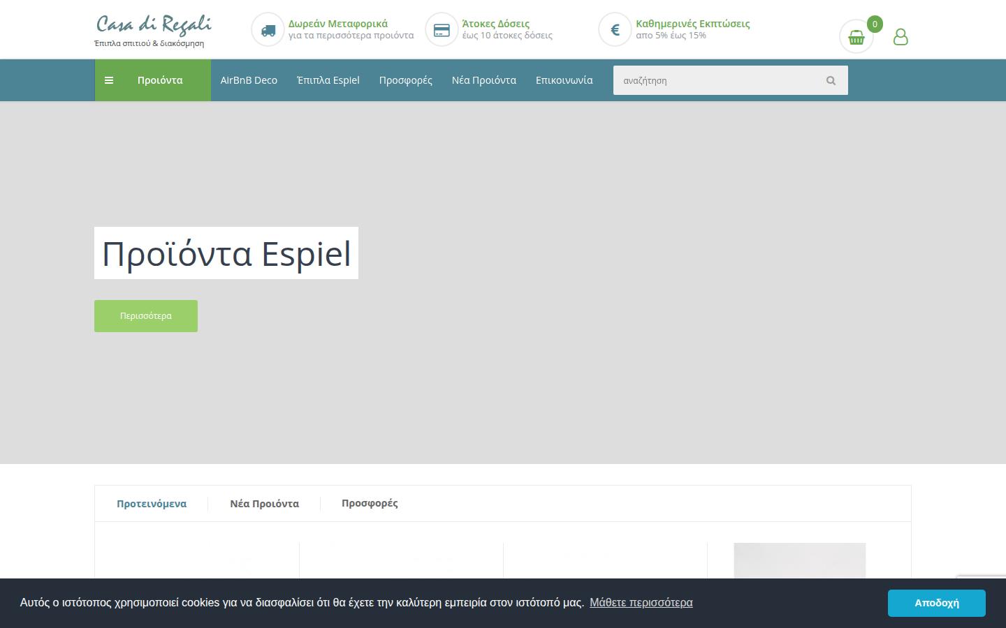This screenshot has height=628, width=1006.
Task: Open AirBnB Deco menu item
Action: 249,80
